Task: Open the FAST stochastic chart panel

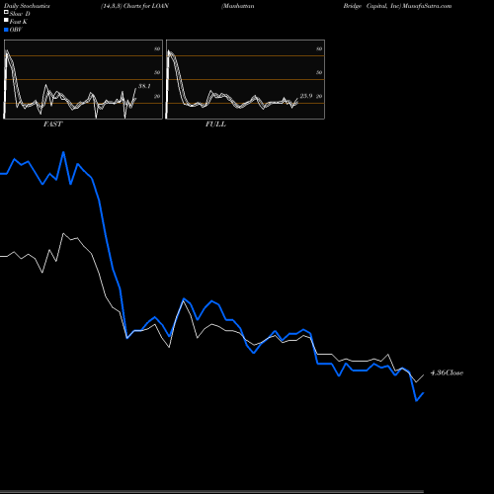Action: pos(83,79)
